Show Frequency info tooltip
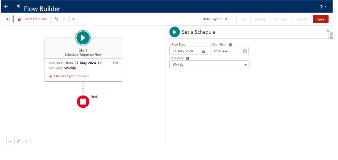338x160 pixels. pos(188,58)
